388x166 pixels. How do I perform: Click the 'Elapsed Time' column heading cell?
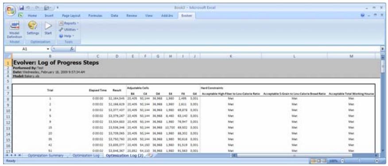(97, 91)
